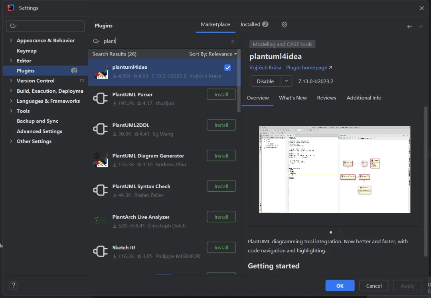Click the Version Control project-level icon
The image size is (431, 298).
click(x=82, y=81)
